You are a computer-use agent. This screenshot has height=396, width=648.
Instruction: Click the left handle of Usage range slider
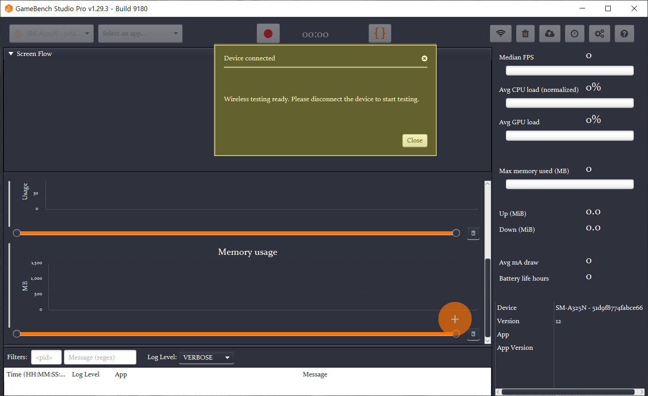(16, 233)
